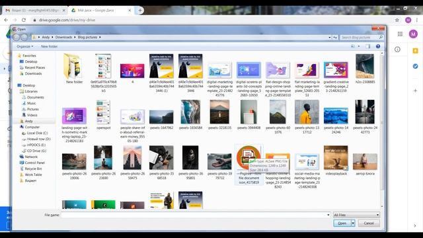The width and height of the screenshot is (423, 238).
Task: Open address bar history dropdown
Action: point(330,37)
